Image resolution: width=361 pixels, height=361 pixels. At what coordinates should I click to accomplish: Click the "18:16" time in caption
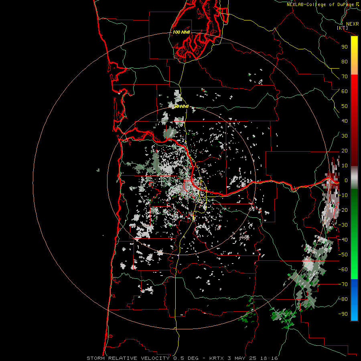269,358
